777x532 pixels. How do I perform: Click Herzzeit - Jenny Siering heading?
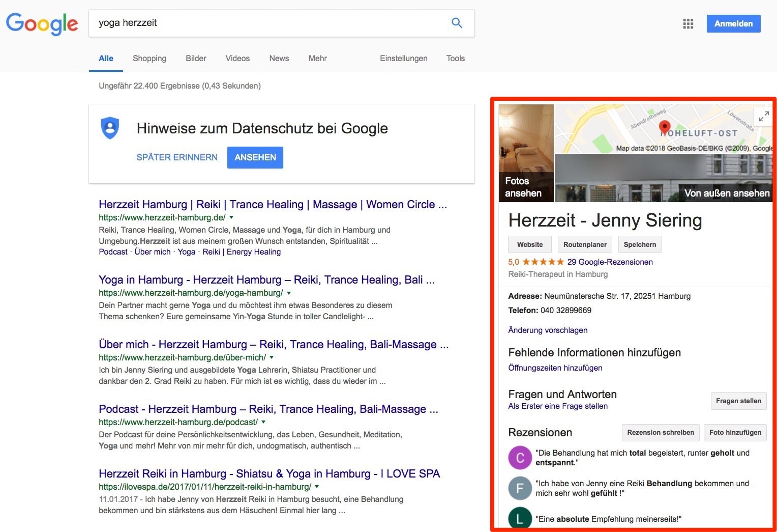click(x=605, y=220)
